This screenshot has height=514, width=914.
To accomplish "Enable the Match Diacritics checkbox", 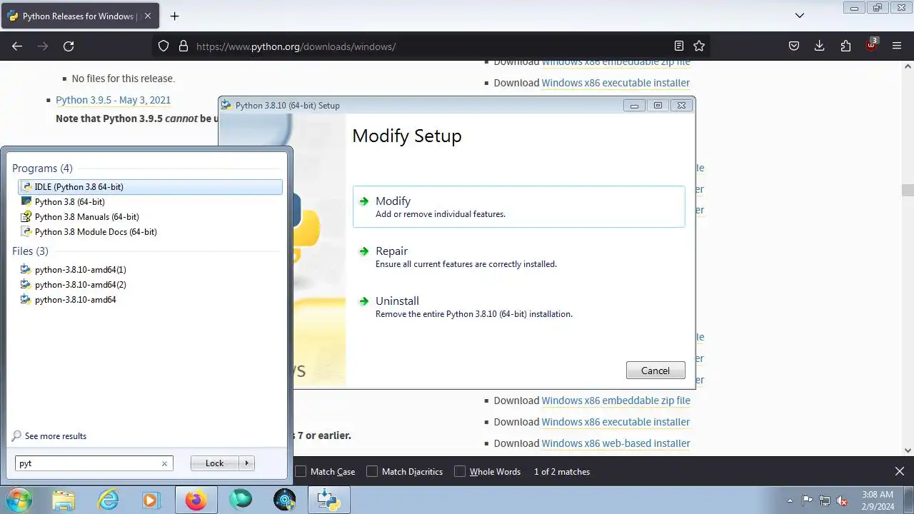I will click(x=372, y=471).
